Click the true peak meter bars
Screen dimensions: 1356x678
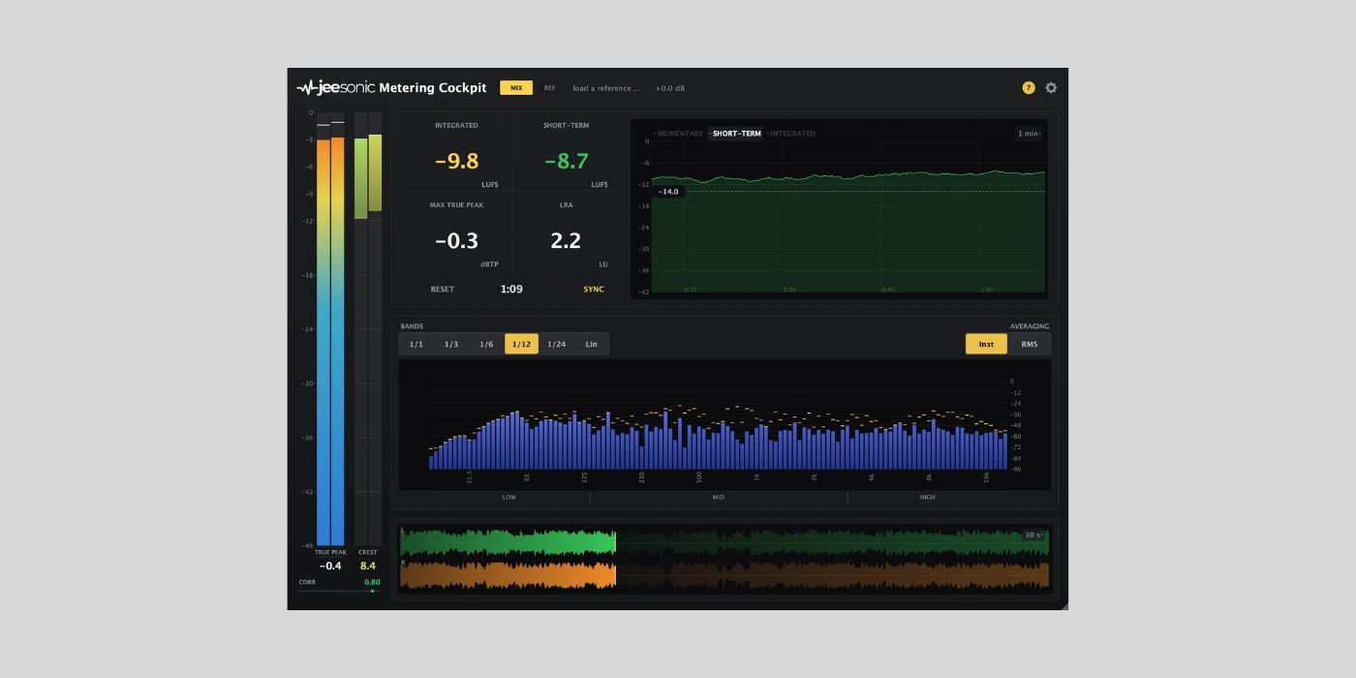coord(330,329)
